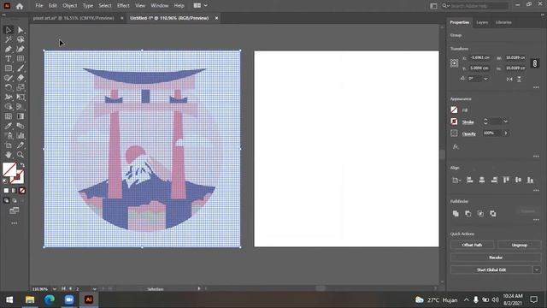Click the Offset Path button

pos(472,245)
